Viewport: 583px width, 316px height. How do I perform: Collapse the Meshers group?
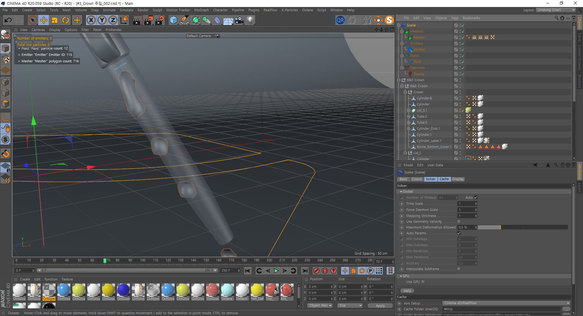tap(402, 31)
